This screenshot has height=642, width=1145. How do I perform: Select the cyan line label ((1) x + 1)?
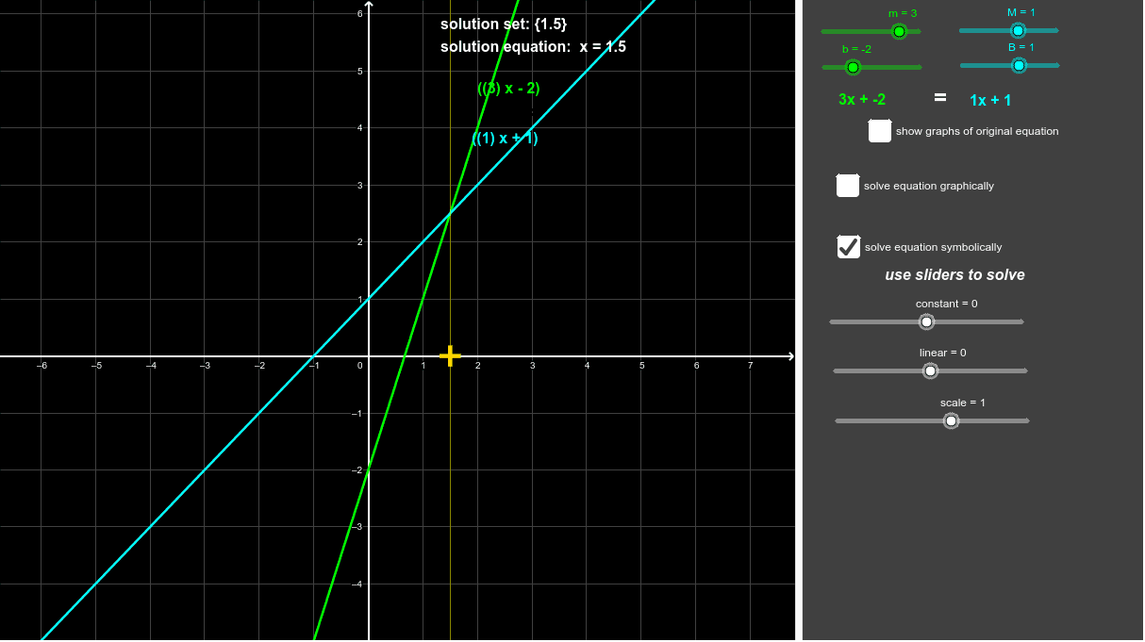[505, 139]
